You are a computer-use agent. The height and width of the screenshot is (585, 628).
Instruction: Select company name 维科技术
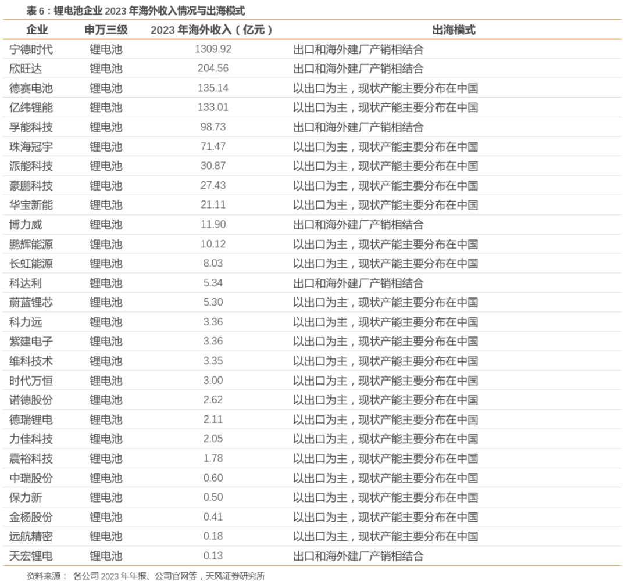point(31,361)
